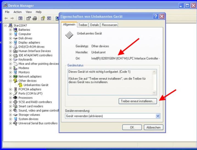
Task: Expand the Storage volumes category
Action: click(10, 115)
